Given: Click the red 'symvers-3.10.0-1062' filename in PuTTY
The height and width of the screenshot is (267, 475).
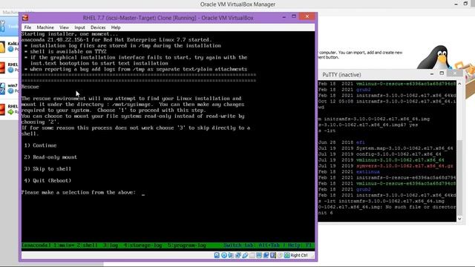Looking at the screenshot, I should click(404, 166).
